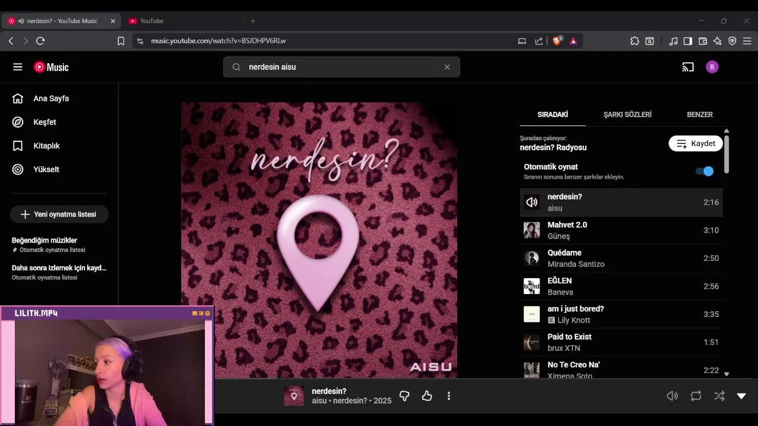Mute tab via speaker icon on tab
Screen dimensions: 758x426
click(x=21, y=21)
